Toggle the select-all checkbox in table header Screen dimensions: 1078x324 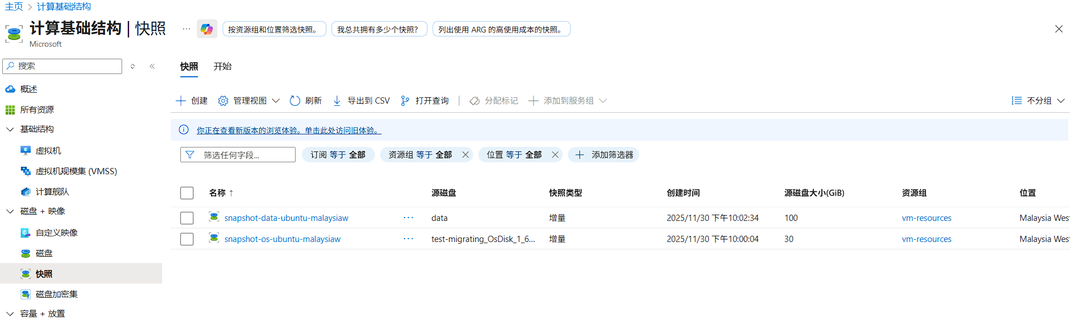[x=187, y=193]
